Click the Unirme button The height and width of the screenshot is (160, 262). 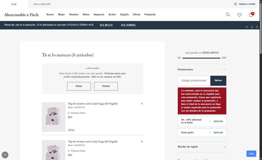[106, 86]
